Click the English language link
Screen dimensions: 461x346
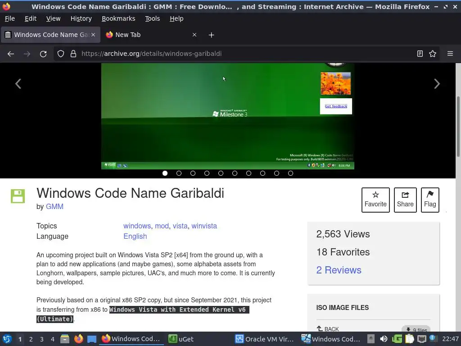135,236
